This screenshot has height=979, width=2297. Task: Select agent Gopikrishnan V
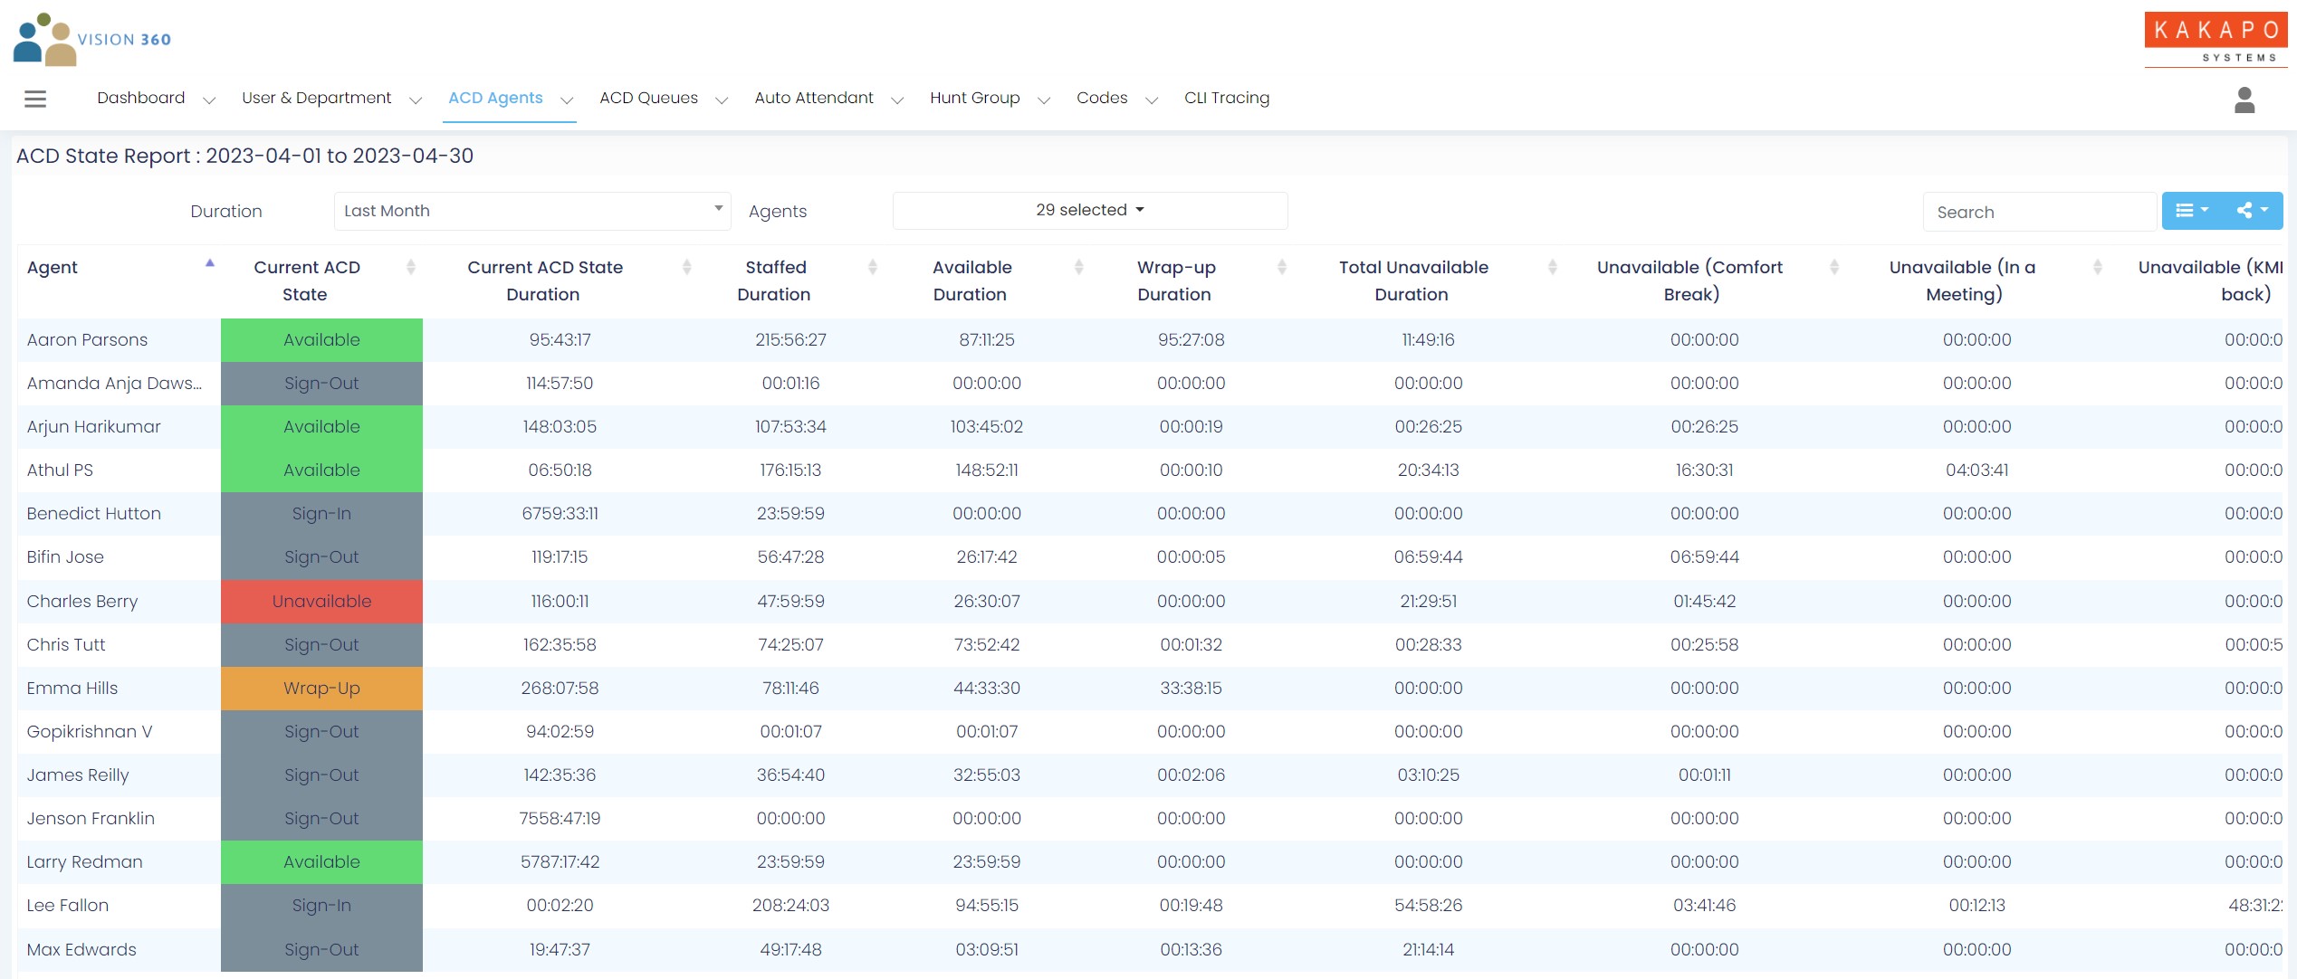tap(90, 732)
